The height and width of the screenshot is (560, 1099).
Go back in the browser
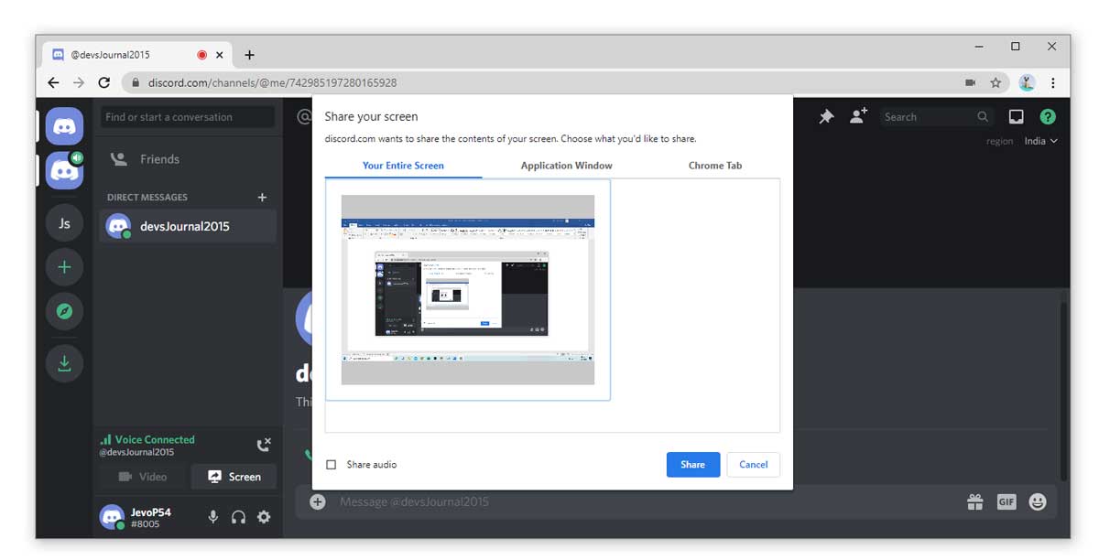53,82
